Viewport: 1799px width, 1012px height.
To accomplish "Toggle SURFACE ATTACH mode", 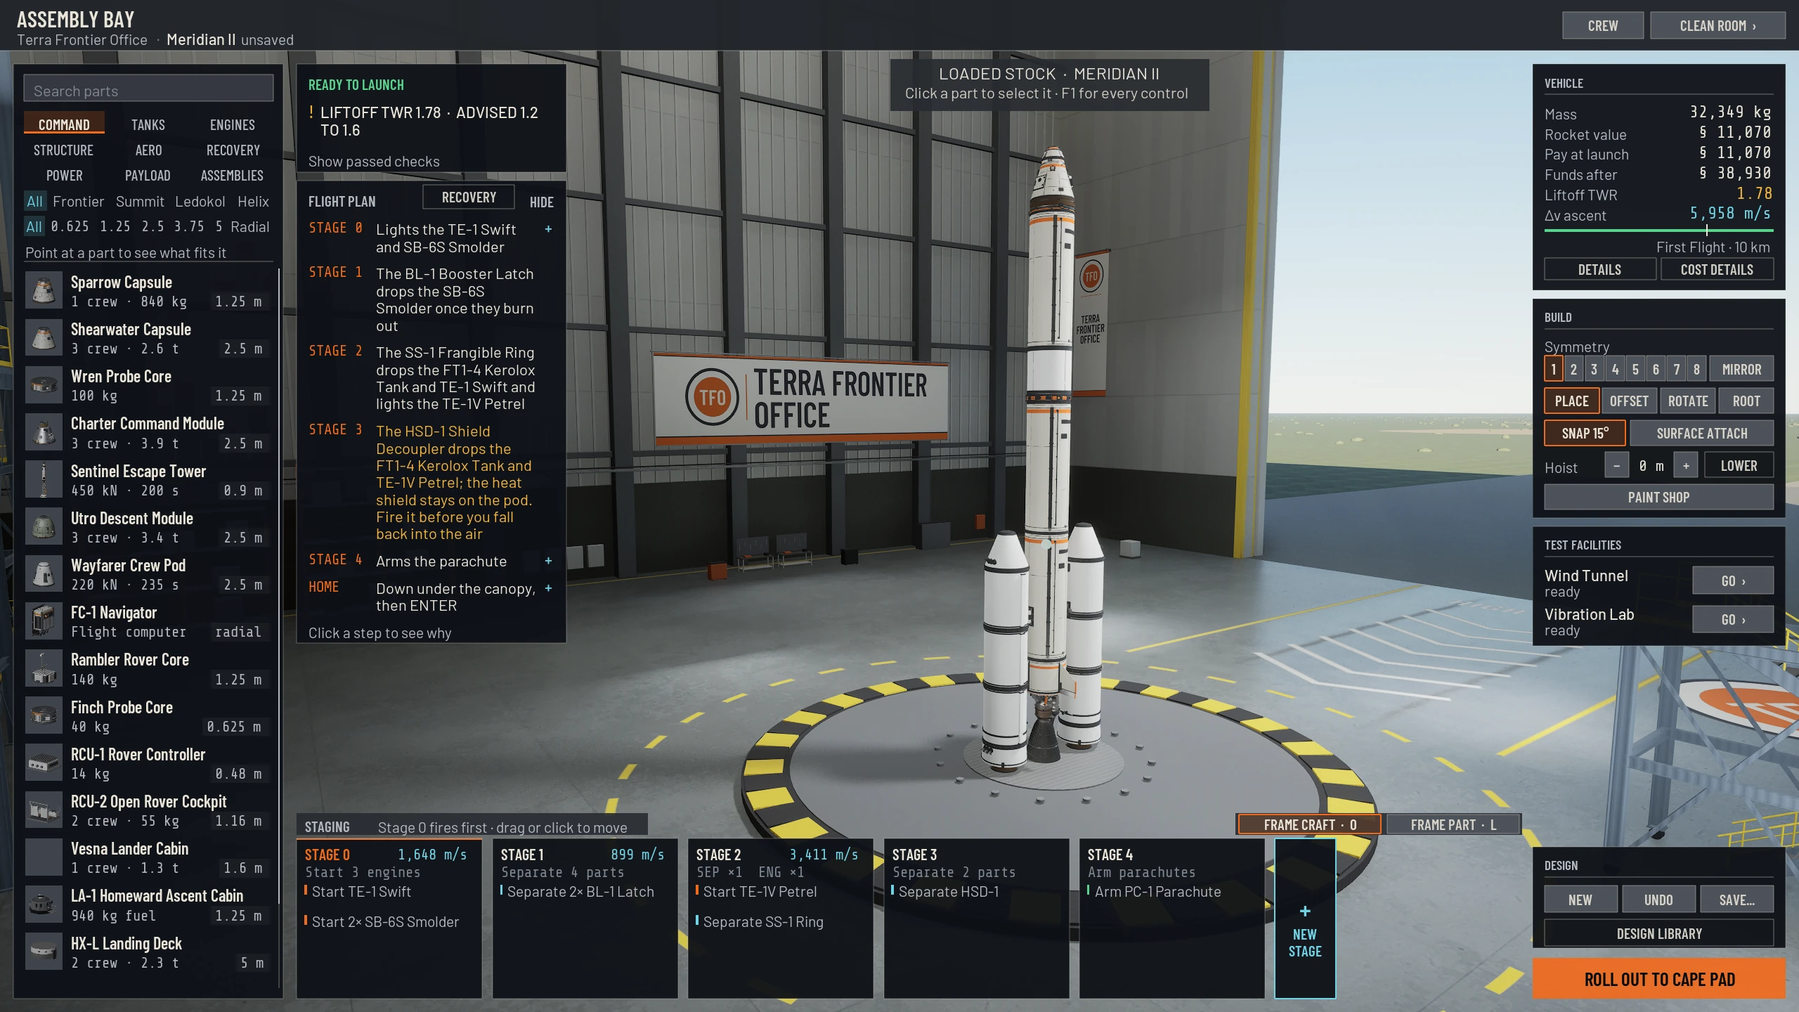I will pyautogui.click(x=1701, y=433).
